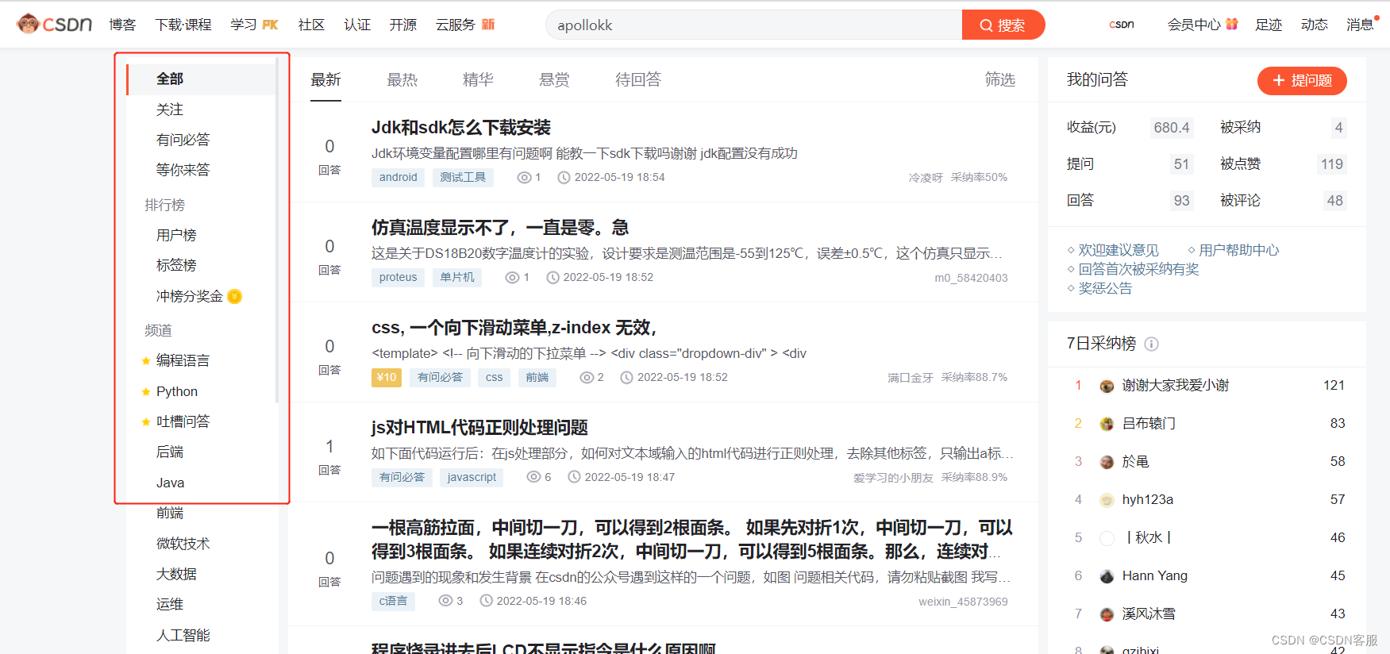The width and height of the screenshot is (1390, 654).
Task: Open 动态 in the header
Action: click(x=1314, y=25)
